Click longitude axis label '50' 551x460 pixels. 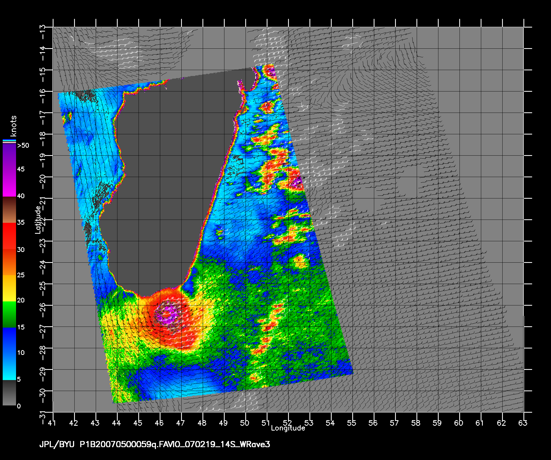tap(245, 423)
